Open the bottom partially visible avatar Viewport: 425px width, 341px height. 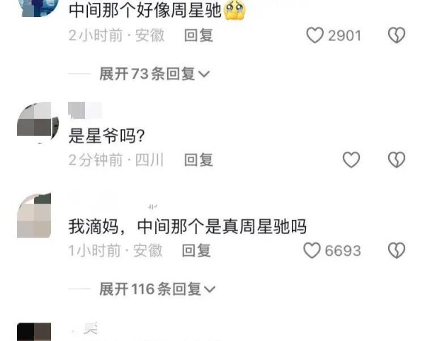coord(34,332)
